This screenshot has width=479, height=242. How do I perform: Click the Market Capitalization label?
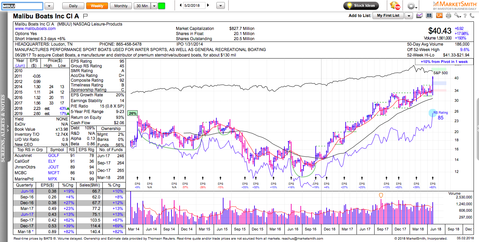click(x=195, y=29)
